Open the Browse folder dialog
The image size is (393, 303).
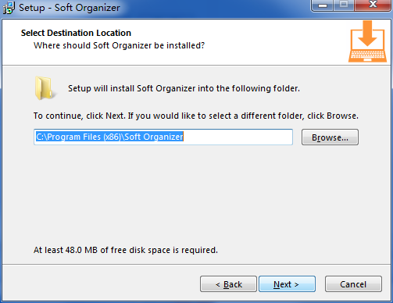(x=330, y=137)
